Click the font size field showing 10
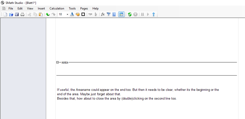The height and width of the screenshot is (119, 245). [61, 14]
